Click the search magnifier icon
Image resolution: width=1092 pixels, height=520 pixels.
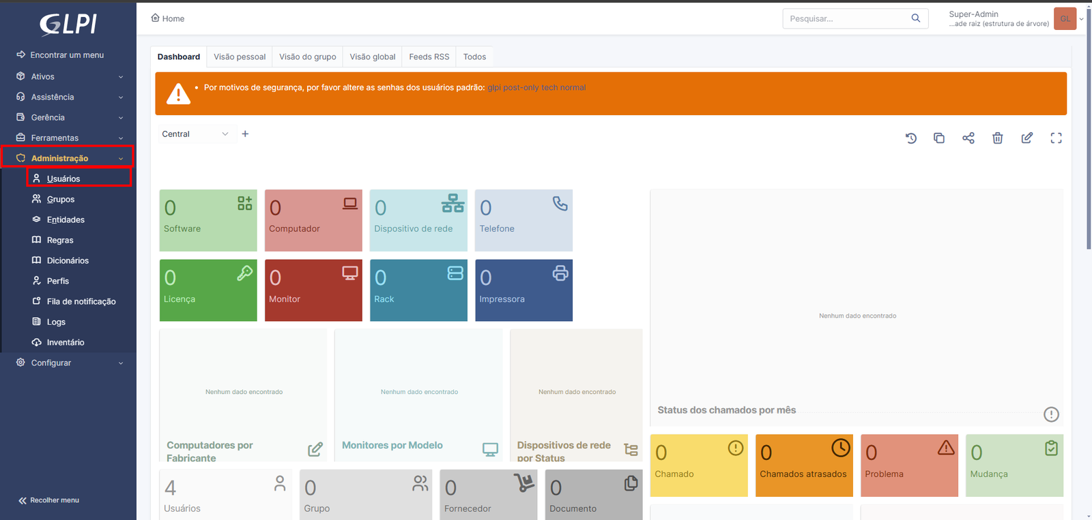coord(915,18)
